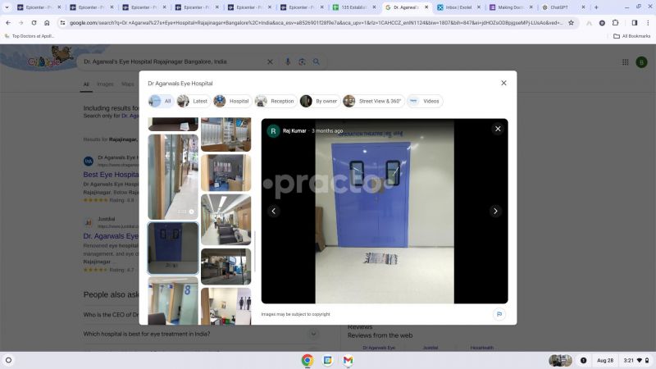Close the enlarged photo viewer
The image size is (656, 369).
(x=498, y=129)
